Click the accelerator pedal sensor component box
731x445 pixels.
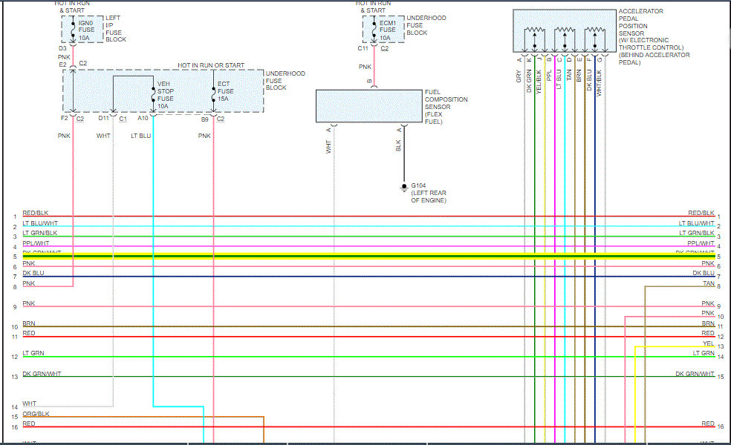tap(564, 30)
